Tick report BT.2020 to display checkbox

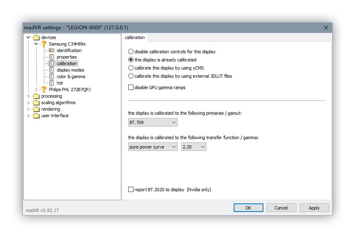tap(131, 190)
